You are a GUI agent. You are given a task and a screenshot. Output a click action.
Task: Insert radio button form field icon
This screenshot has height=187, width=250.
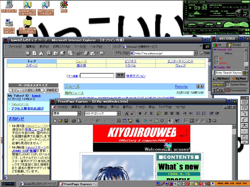pos(203,121)
